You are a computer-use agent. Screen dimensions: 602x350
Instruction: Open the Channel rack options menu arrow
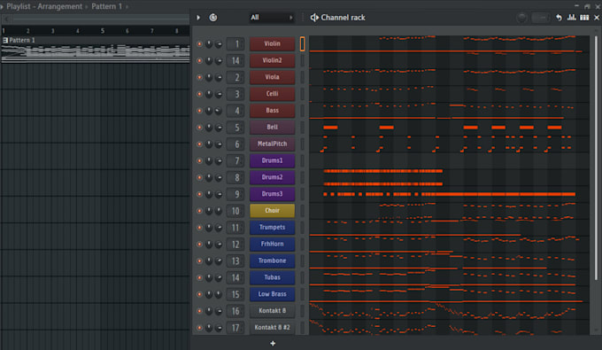pos(198,18)
